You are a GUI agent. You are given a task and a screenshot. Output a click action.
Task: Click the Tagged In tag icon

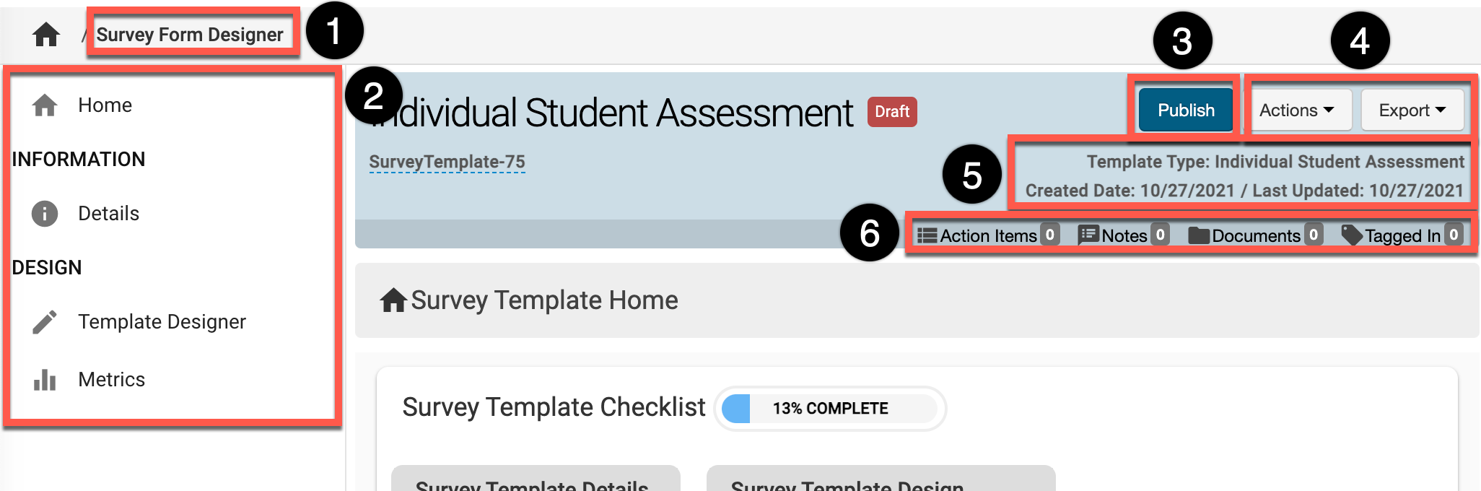click(x=1352, y=235)
